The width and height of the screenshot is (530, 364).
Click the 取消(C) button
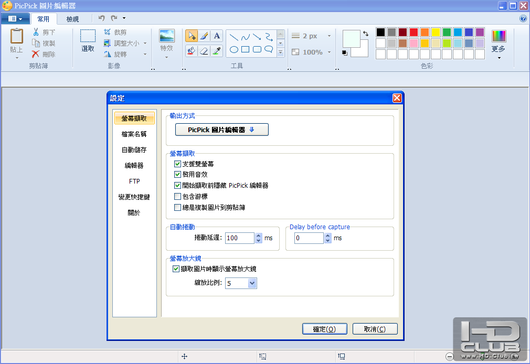point(375,329)
